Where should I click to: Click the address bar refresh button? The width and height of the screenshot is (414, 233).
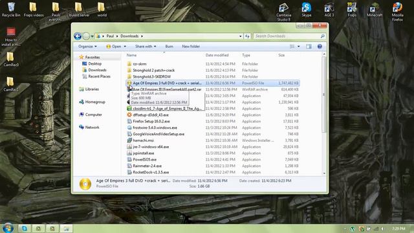coord(247,36)
